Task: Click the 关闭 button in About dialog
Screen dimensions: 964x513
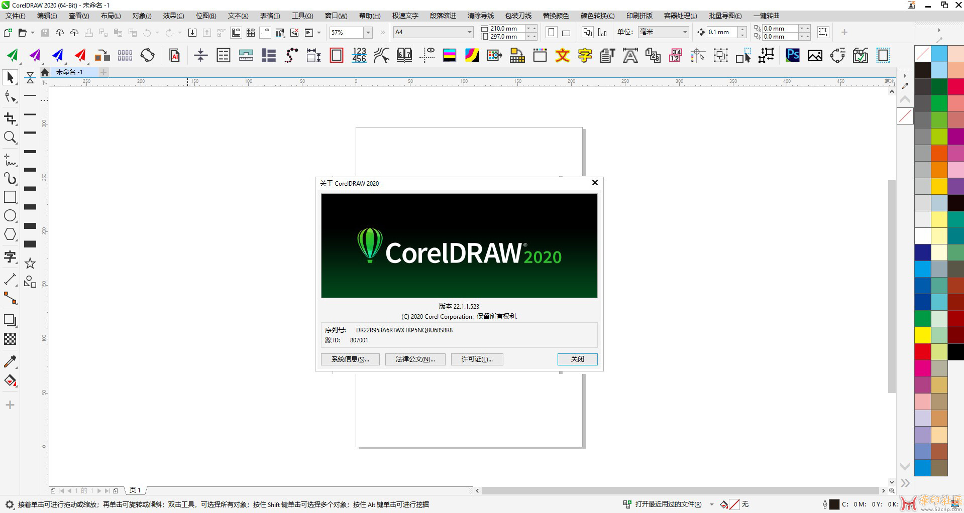Action: coord(577,359)
